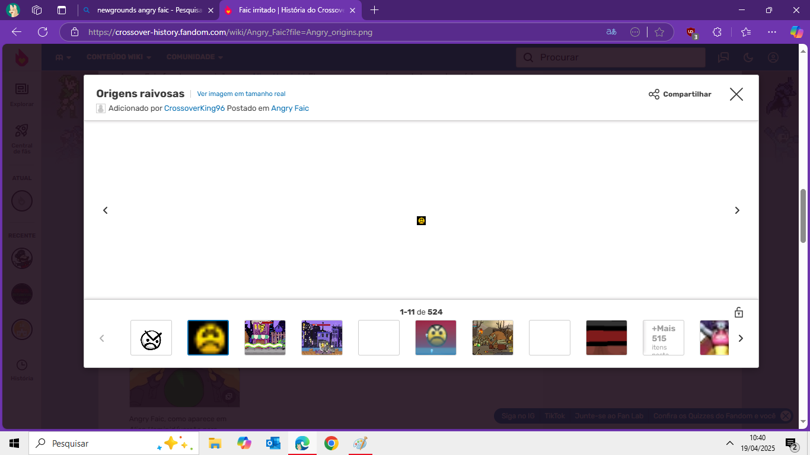Open the notification center icon
The height and width of the screenshot is (455, 810).
click(x=791, y=443)
